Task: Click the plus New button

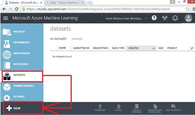Action: click(x=23, y=108)
